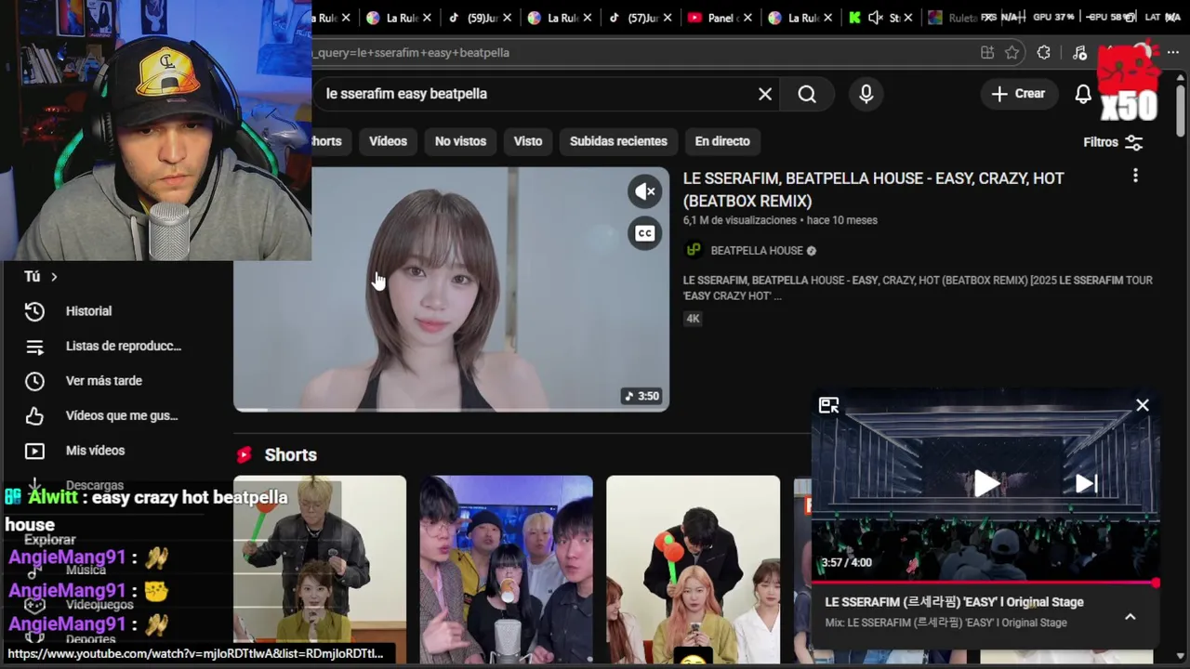
Task: Open the three-dot menu of the Beatpella result
Action: (x=1135, y=176)
